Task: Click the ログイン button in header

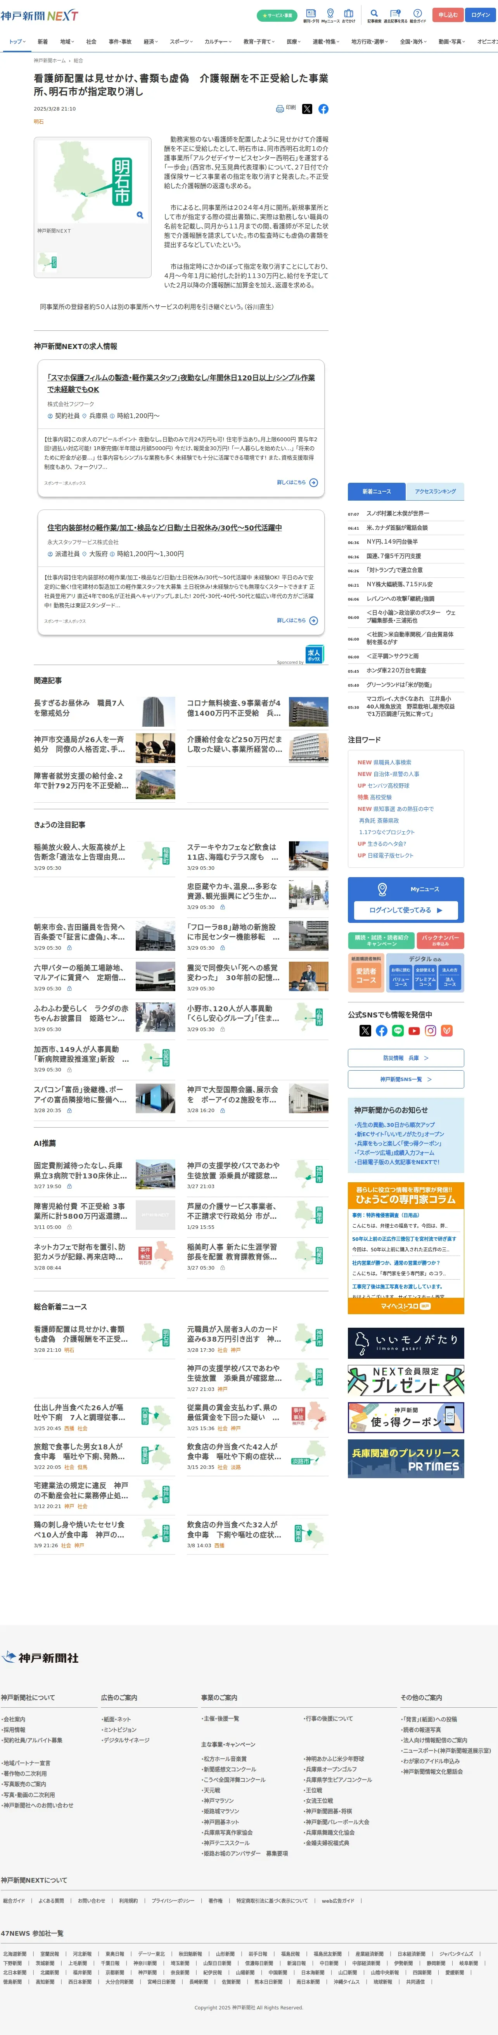Action: tap(481, 15)
